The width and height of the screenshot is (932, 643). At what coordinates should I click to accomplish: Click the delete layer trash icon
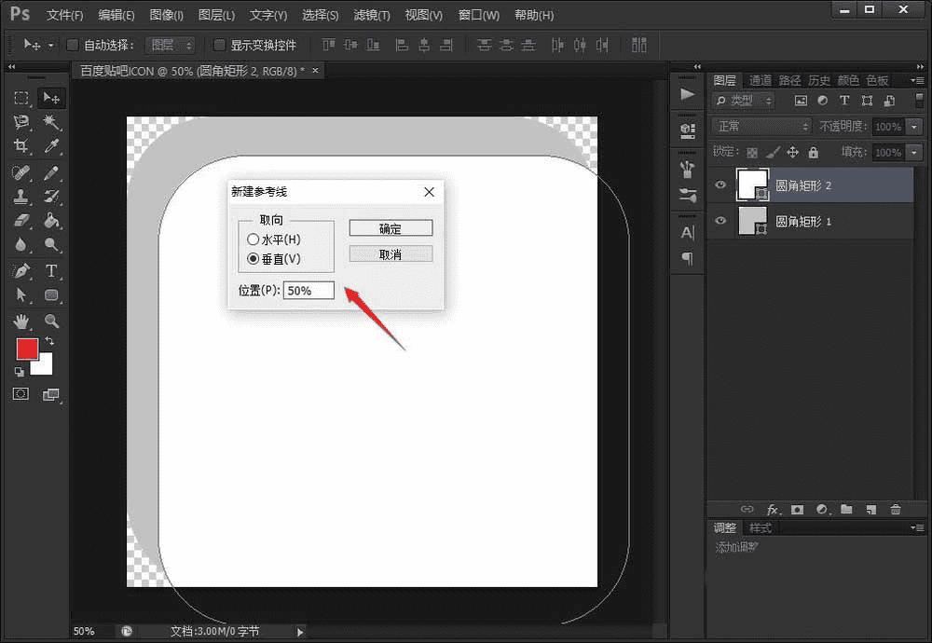[896, 510]
